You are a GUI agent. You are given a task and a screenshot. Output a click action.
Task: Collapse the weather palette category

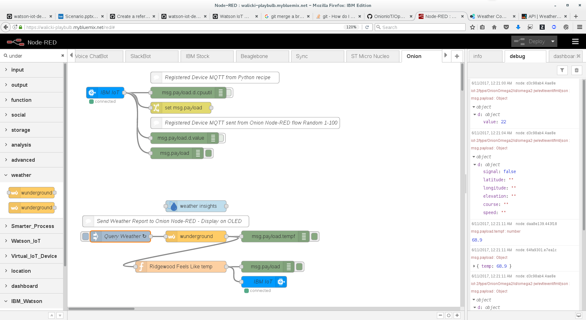(32, 175)
